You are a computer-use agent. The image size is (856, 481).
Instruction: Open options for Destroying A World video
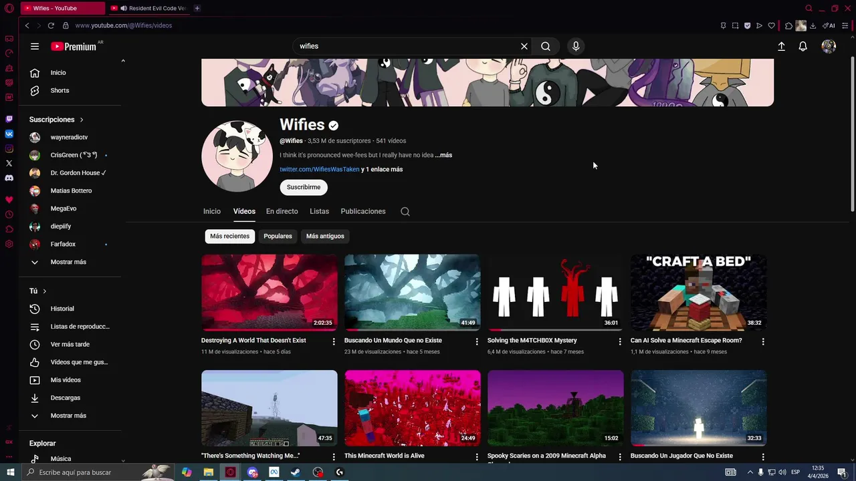334,341
